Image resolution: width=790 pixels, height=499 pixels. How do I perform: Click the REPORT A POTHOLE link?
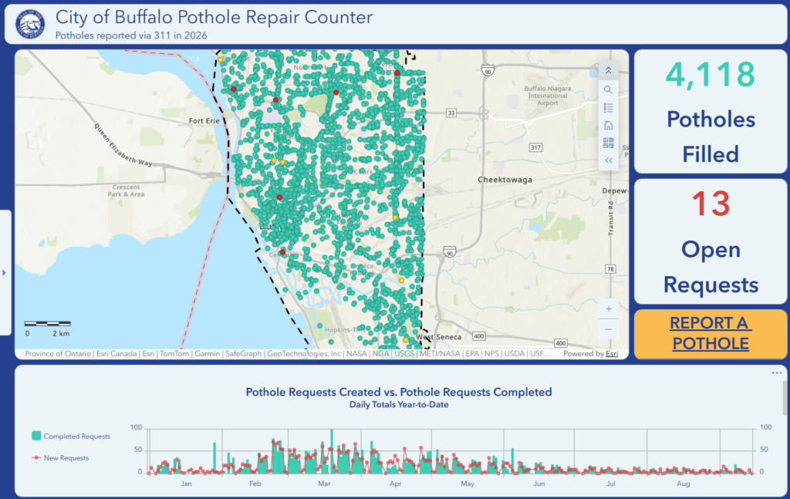[711, 333]
